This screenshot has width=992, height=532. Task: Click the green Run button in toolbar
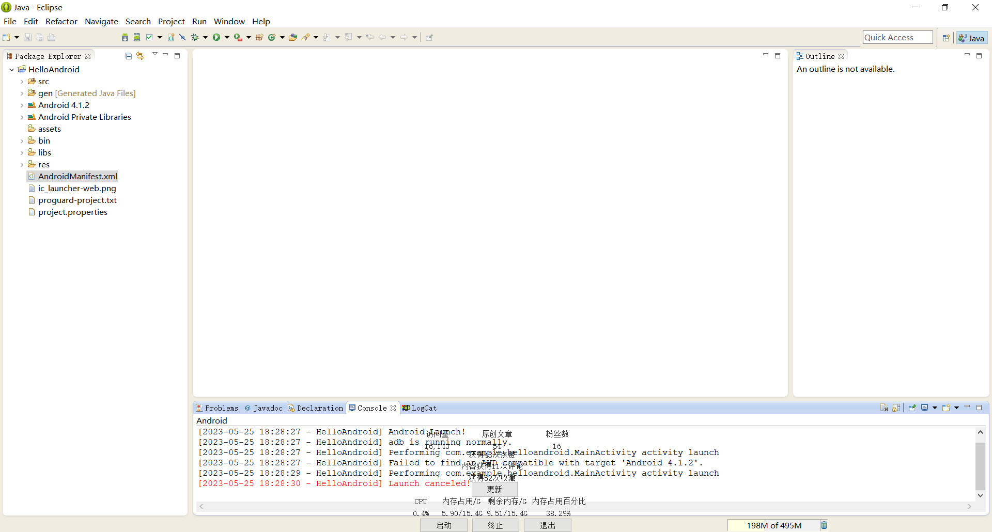[216, 37]
